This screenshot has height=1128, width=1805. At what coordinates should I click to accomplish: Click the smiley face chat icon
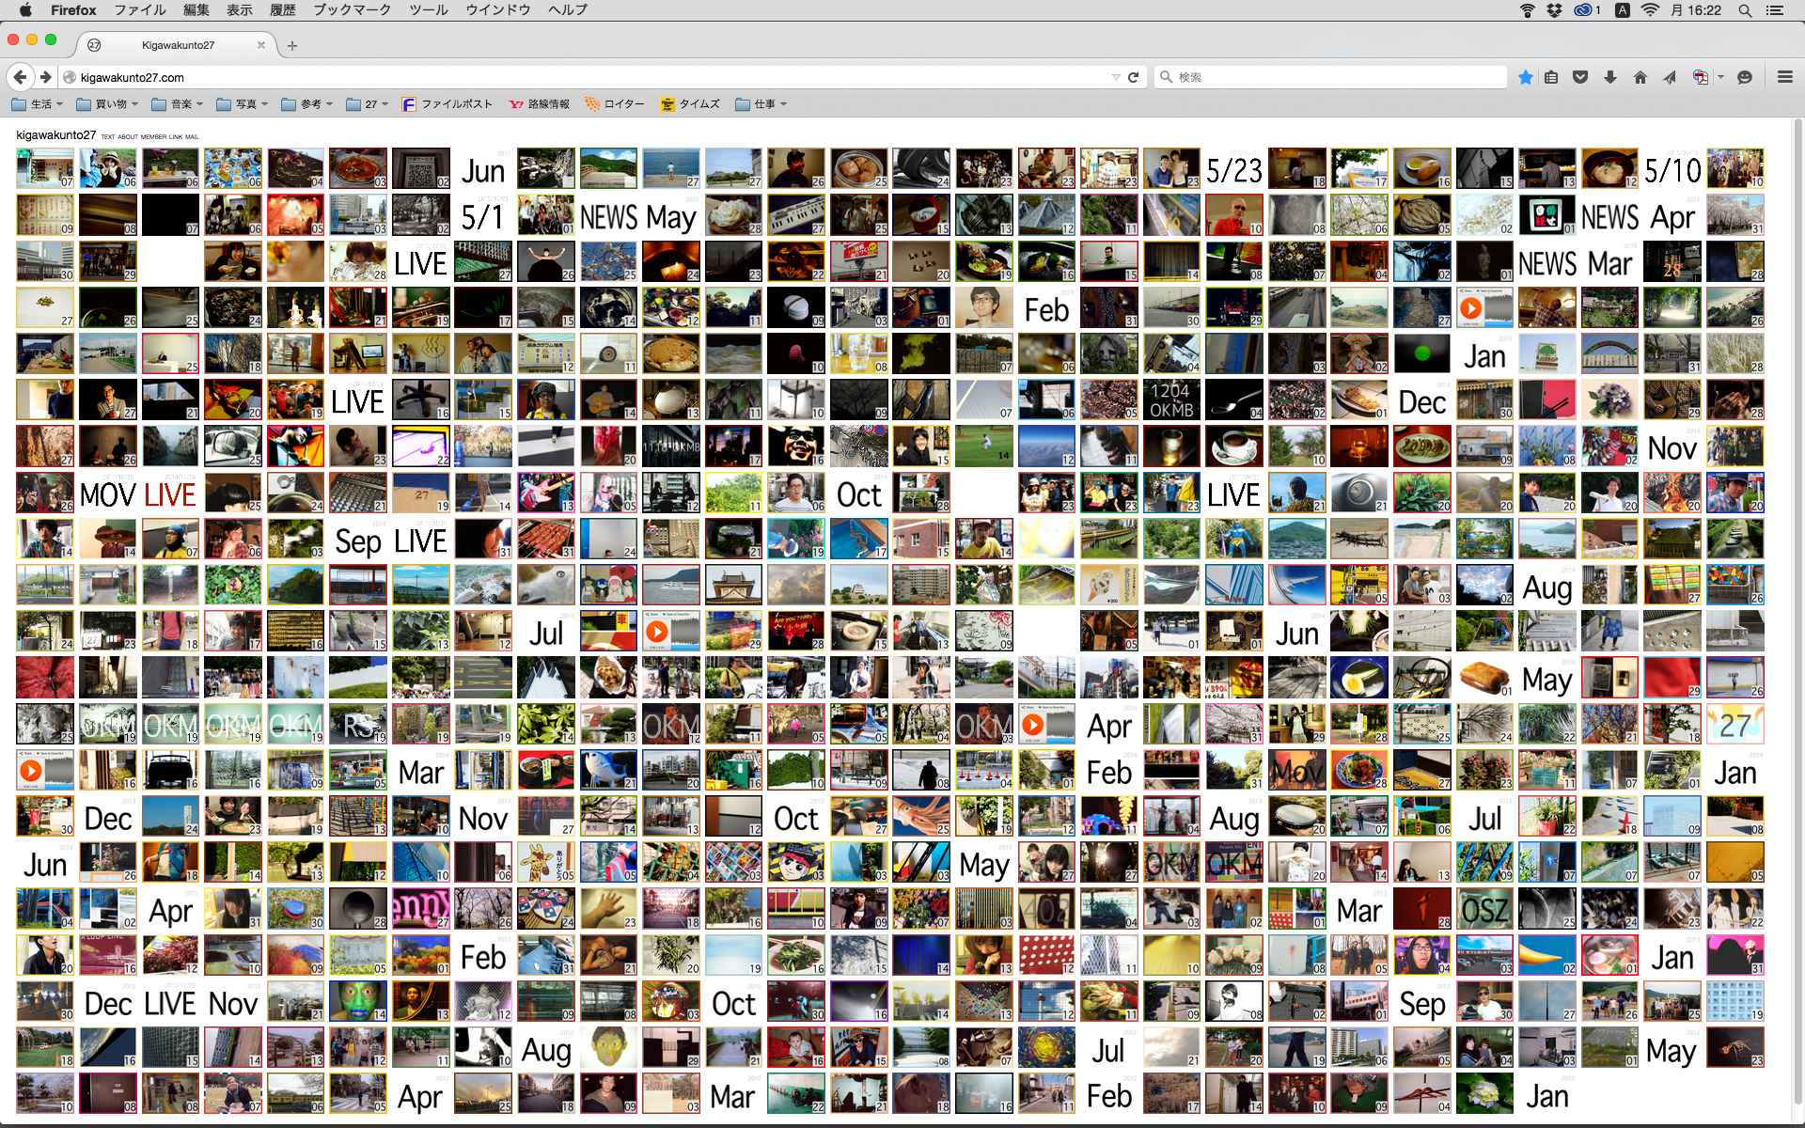click(x=1745, y=77)
